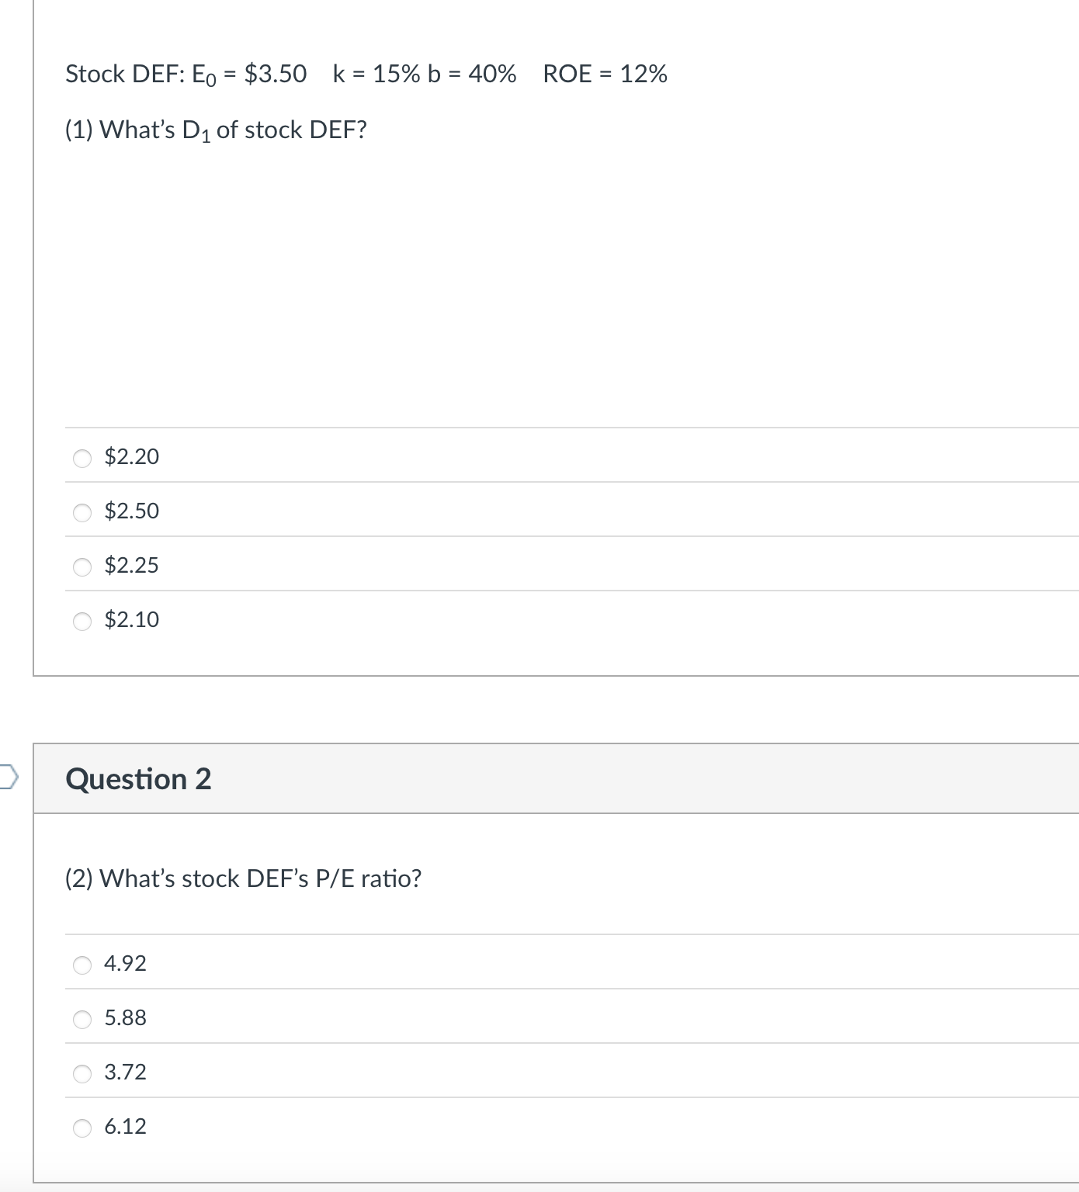
Task: Select the $2.10 answer choice
Action: pyautogui.click(x=130, y=619)
